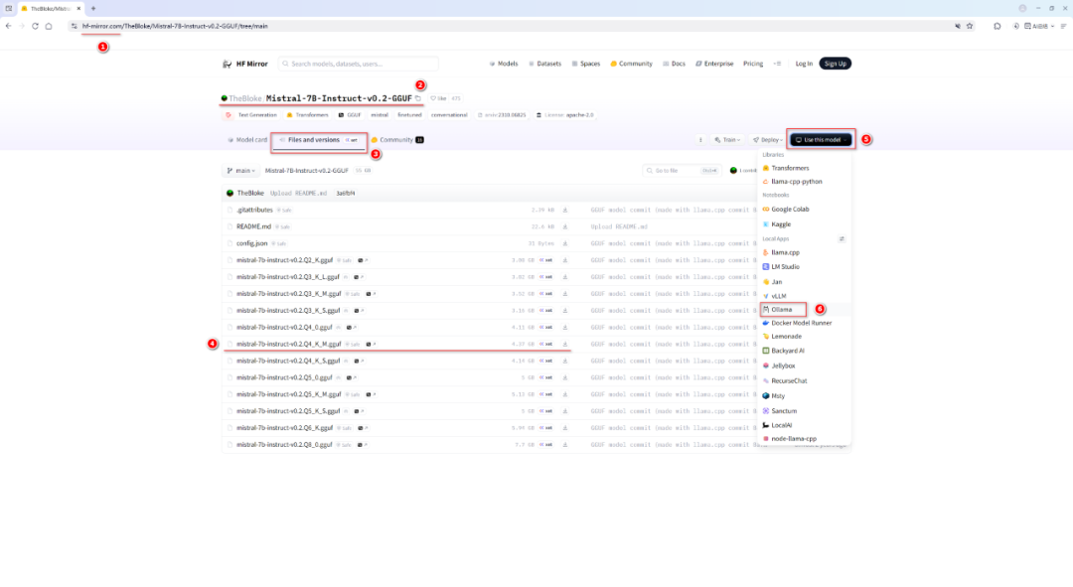The width and height of the screenshot is (1073, 587).
Task: Open Spaces in the top navigation
Action: [586, 64]
